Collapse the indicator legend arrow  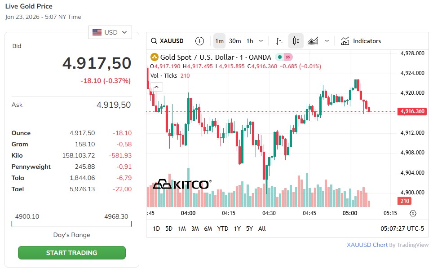156,87
